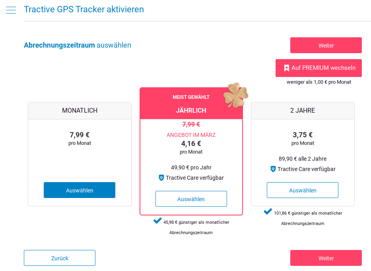Click the bookmark star icon on PREMIUM button
Viewport: 371px width, 271px height.
tap(287, 68)
